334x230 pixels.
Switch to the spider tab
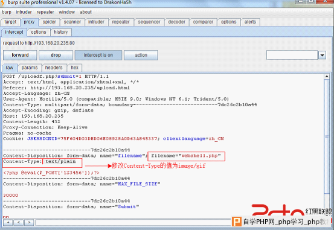[x=49, y=22]
